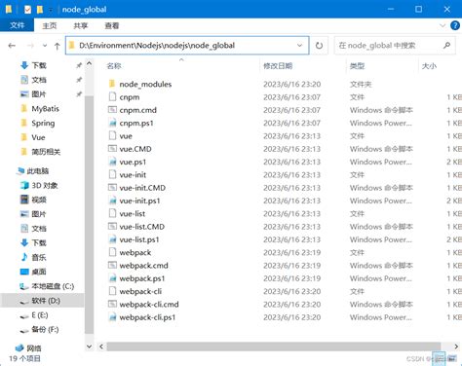
Task: Open the 文件 ribbon tab
Action: tap(17, 25)
